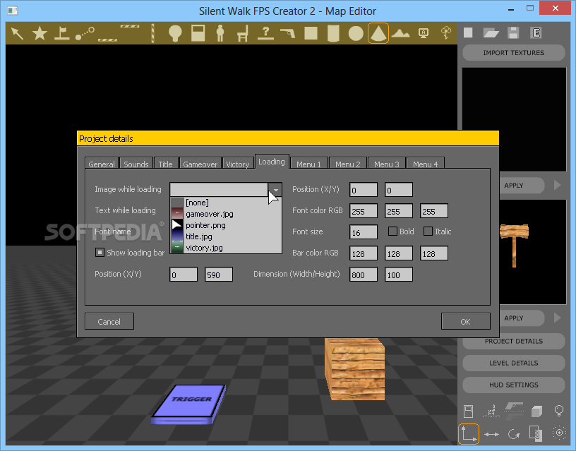The width and height of the screenshot is (576, 451).
Task: Open HUD SETTINGS
Action: click(514, 385)
